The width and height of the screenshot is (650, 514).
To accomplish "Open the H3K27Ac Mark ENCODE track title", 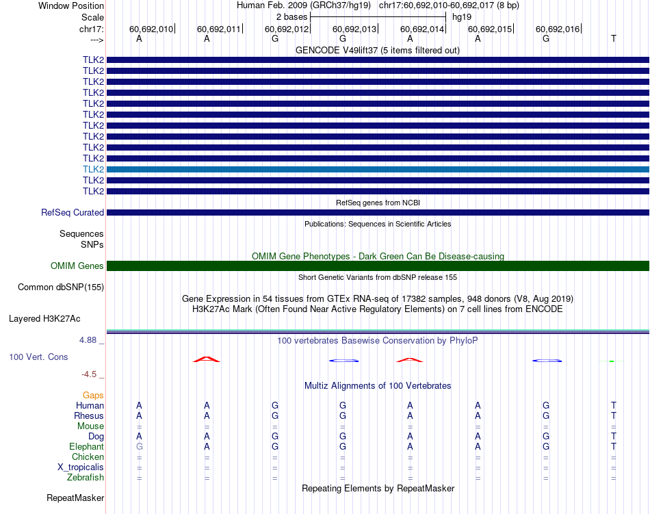I will point(378,309).
